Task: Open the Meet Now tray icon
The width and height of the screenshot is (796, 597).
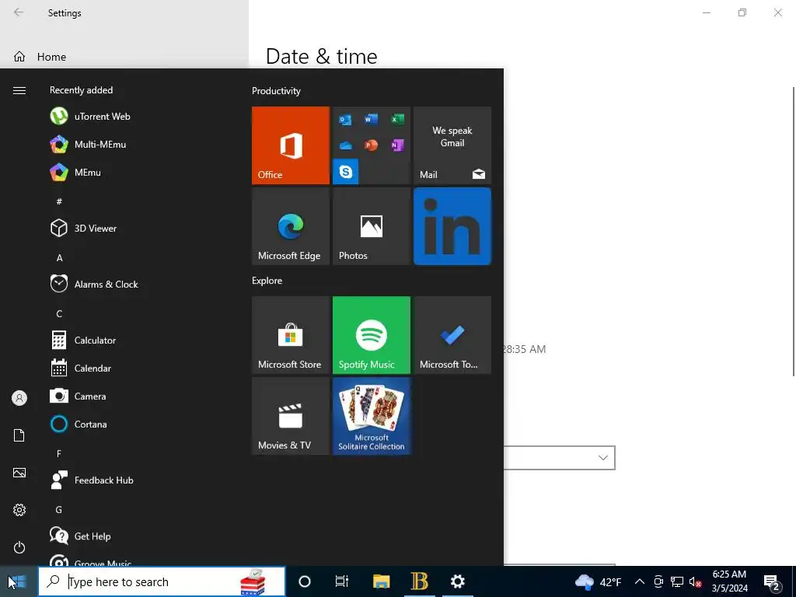Action: tap(658, 581)
